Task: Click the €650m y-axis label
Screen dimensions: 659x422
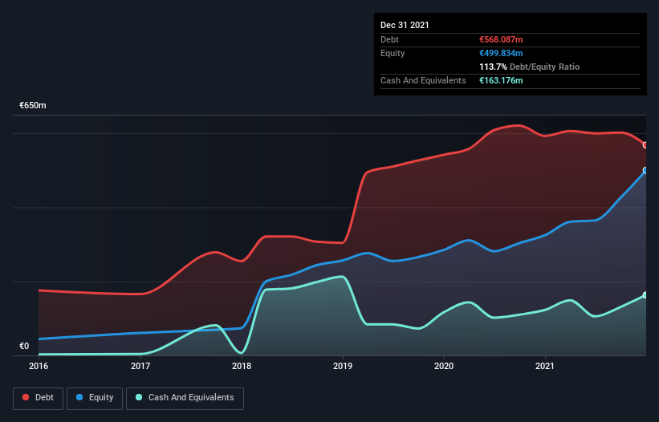Action: [x=33, y=105]
